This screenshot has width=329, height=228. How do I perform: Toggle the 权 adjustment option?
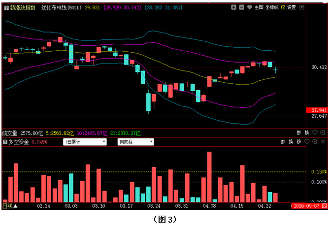[x=283, y=8]
